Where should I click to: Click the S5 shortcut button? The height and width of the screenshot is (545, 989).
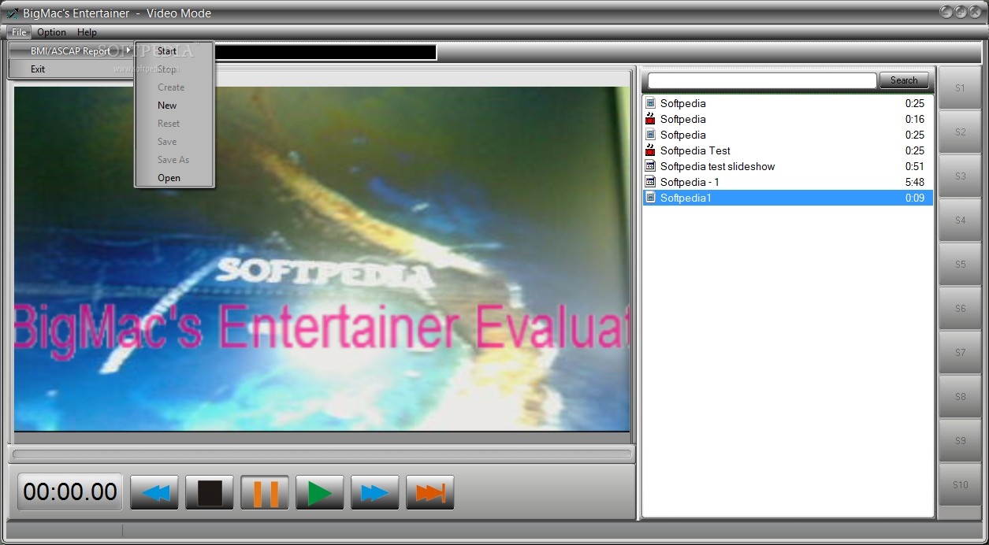960,265
